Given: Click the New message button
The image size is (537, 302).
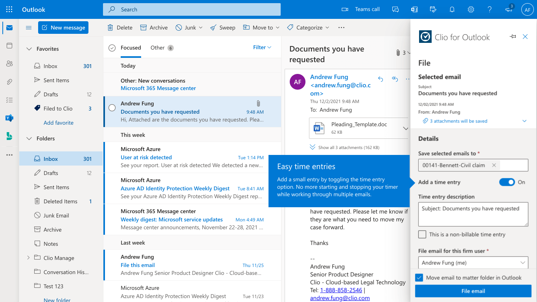Looking at the screenshot, I should (63, 28).
